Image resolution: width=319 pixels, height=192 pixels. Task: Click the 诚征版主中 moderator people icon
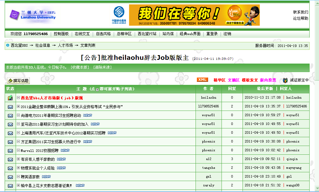pos(285,80)
